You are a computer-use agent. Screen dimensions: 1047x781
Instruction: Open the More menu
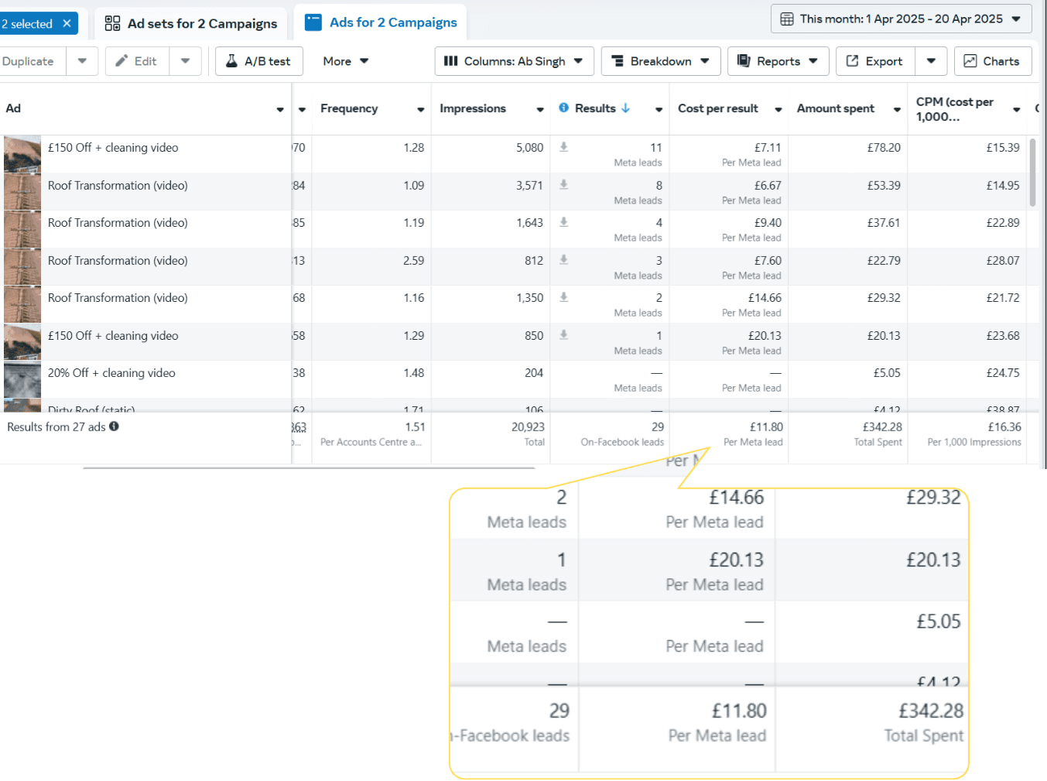(x=345, y=61)
